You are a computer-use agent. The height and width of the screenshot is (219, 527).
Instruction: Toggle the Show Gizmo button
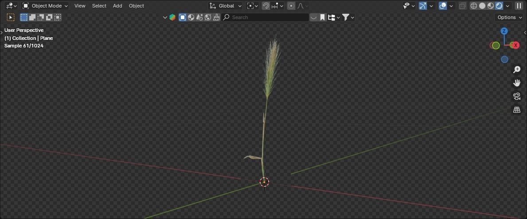tap(423, 6)
